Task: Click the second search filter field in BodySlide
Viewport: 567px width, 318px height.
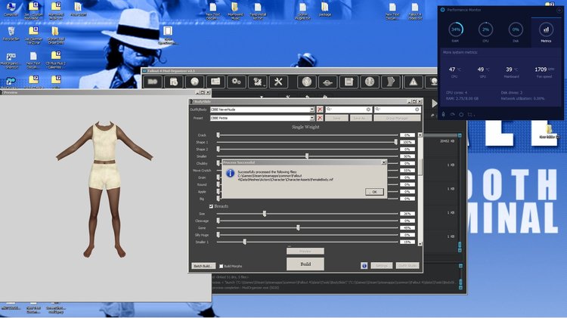Action: coord(397,109)
